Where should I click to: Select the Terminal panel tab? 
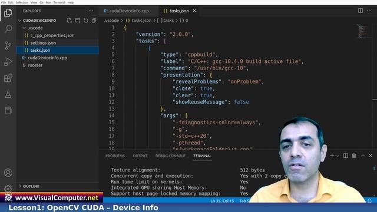point(203,155)
